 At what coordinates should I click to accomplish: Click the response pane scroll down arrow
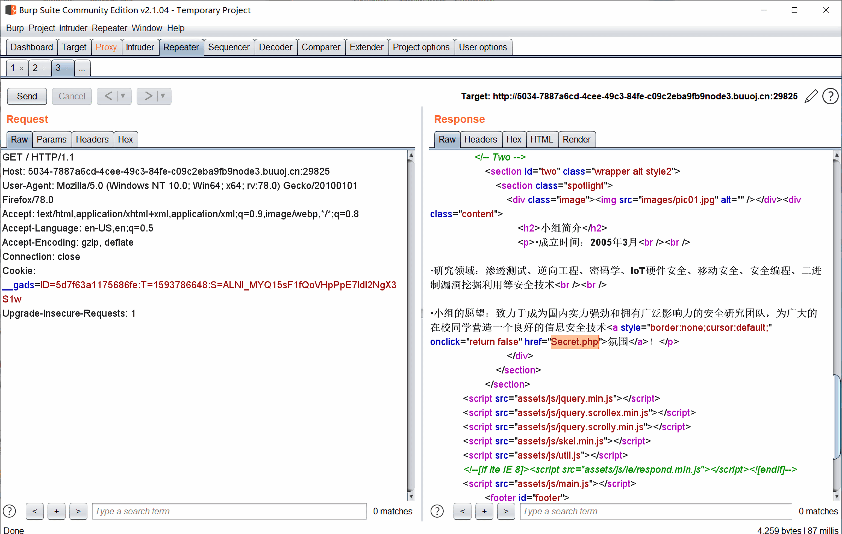[x=837, y=496]
